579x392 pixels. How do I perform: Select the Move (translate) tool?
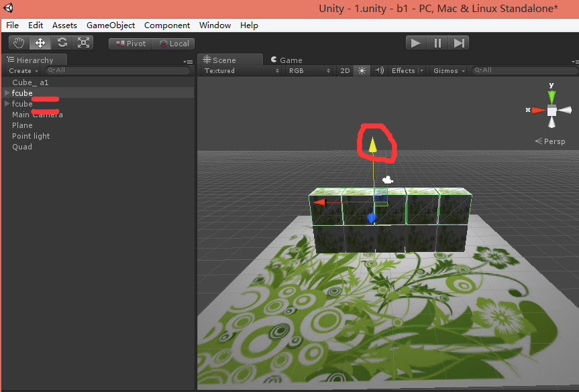(40, 43)
